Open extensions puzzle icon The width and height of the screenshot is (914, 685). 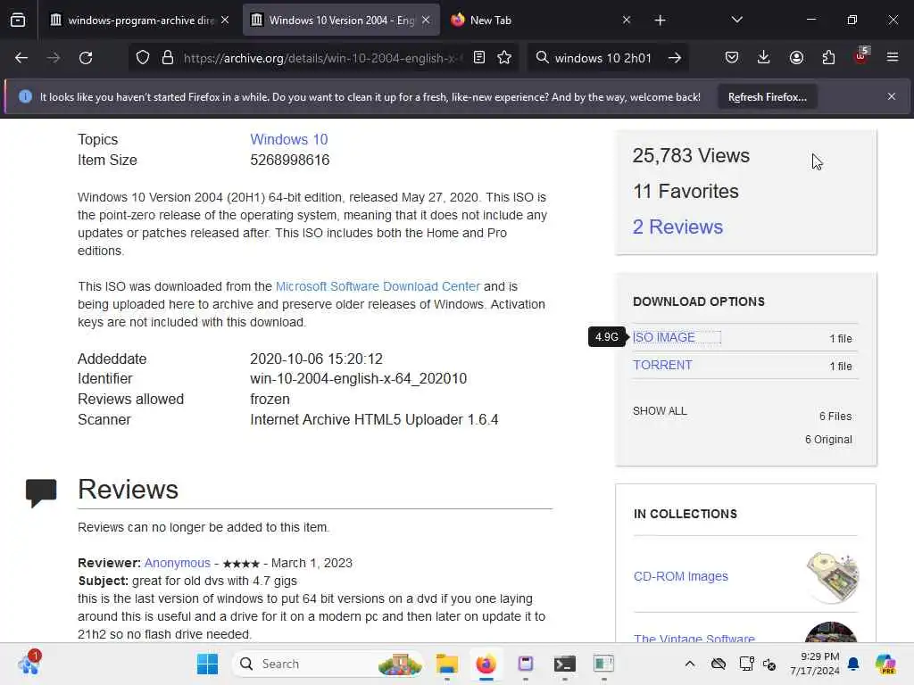[828, 57]
